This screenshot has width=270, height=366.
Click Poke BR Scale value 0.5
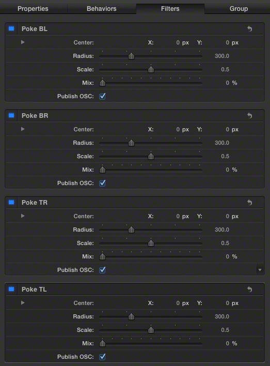225,157
